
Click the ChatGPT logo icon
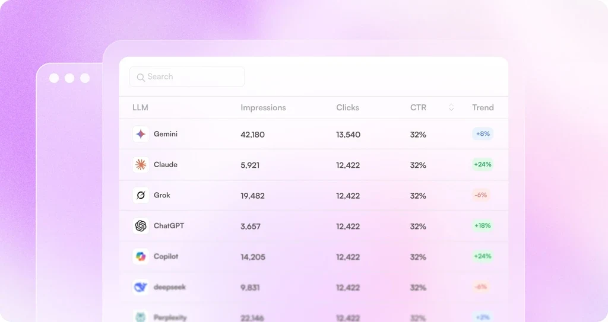click(x=141, y=226)
